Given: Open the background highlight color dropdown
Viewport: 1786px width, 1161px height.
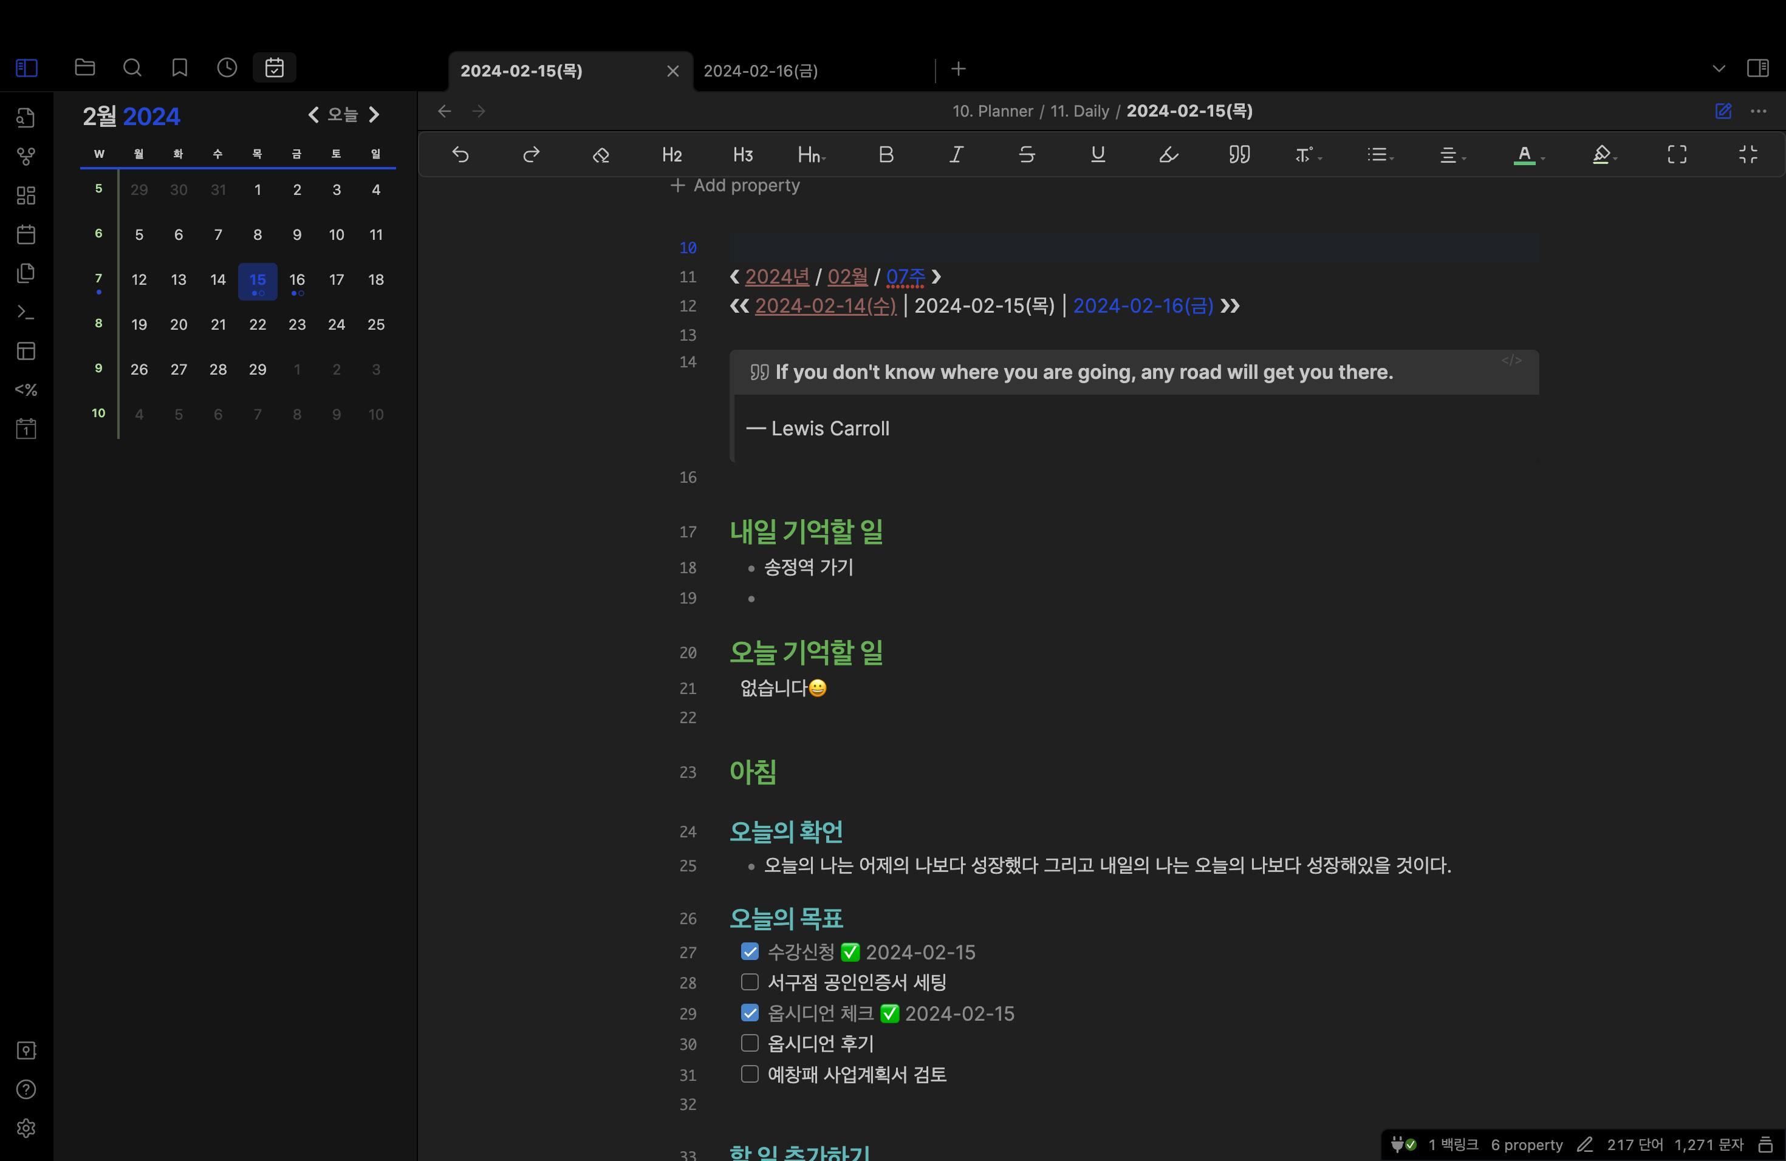Looking at the screenshot, I should coord(1604,154).
